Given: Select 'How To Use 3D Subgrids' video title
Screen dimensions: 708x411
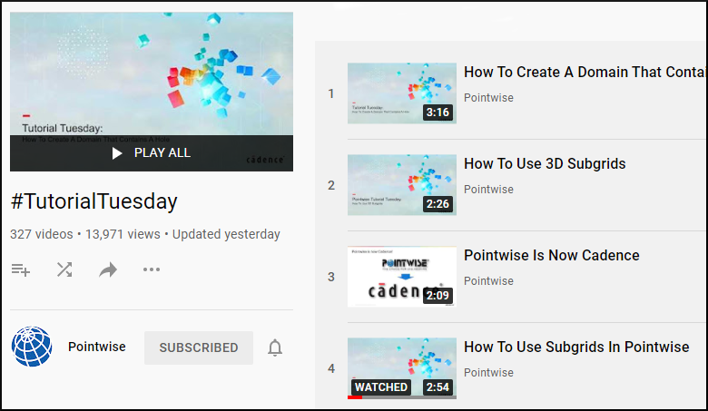Looking at the screenshot, I should point(545,164).
